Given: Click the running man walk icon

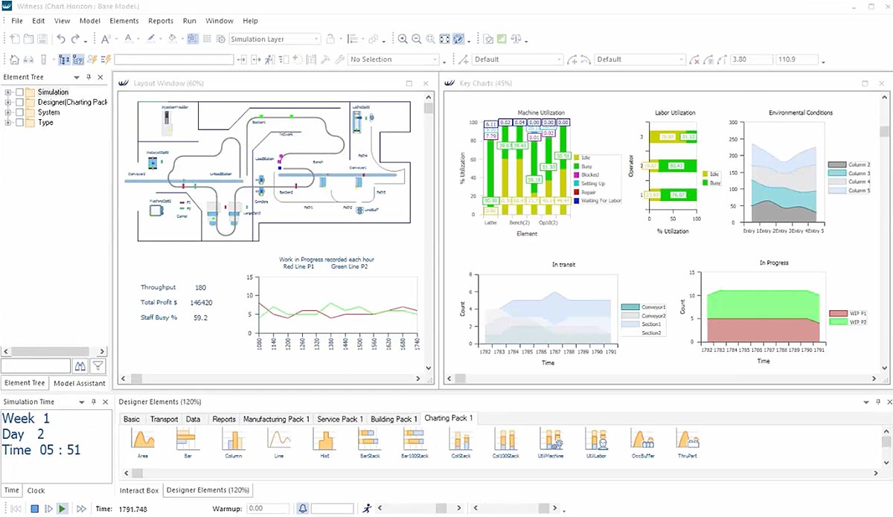Looking at the screenshot, I should tap(367, 509).
